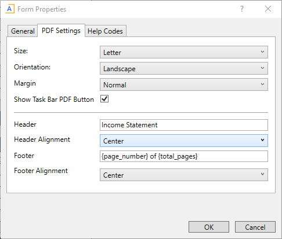This screenshot has height=239, width=282.
Task: Click the application icon in title bar
Action: [10, 9]
